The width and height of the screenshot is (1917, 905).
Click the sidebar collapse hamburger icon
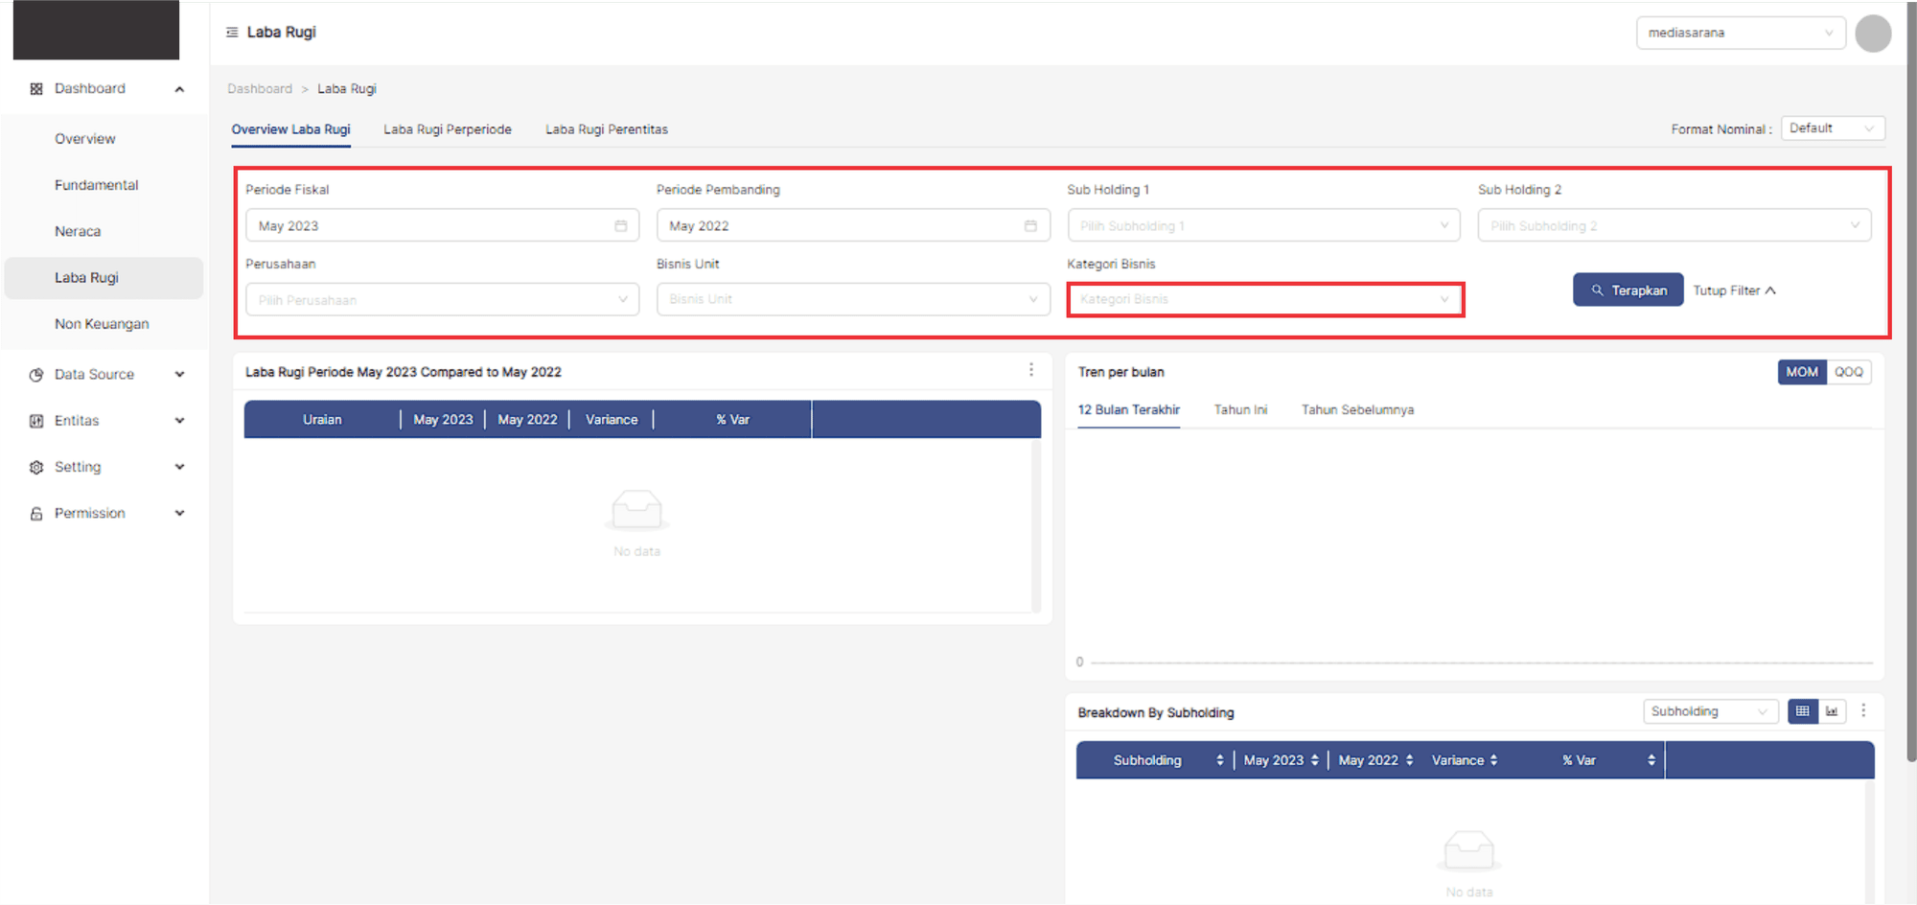pos(232,33)
